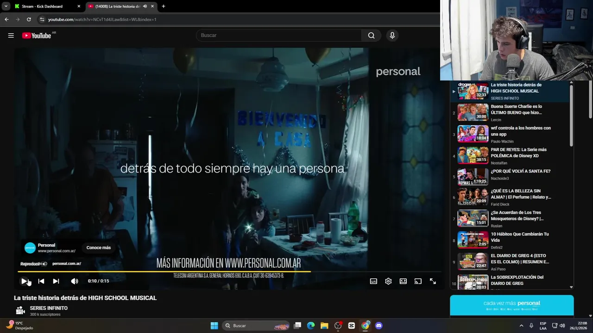Skip to next video in the player
Screen dimensions: 593x333
point(56,281)
